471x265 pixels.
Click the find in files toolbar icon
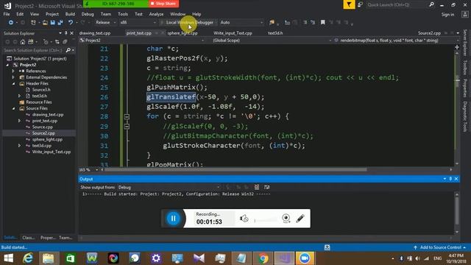point(272,23)
